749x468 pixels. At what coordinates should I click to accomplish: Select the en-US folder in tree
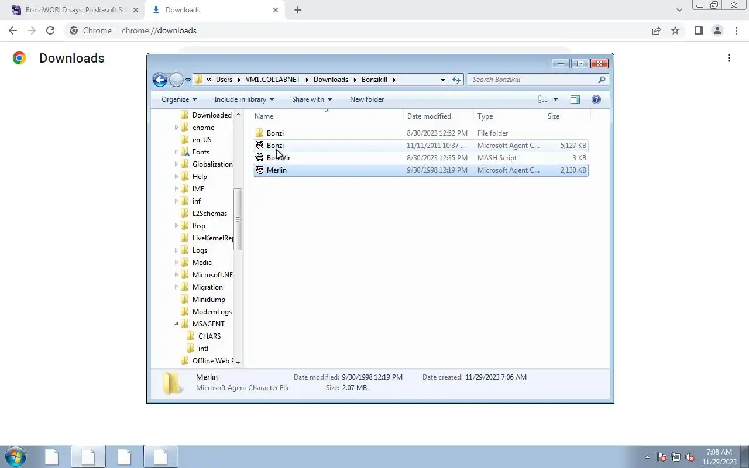click(202, 140)
